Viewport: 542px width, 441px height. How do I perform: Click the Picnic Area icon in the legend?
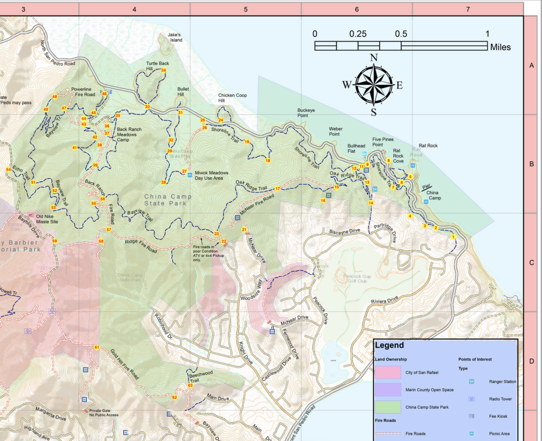pyautogui.click(x=471, y=434)
